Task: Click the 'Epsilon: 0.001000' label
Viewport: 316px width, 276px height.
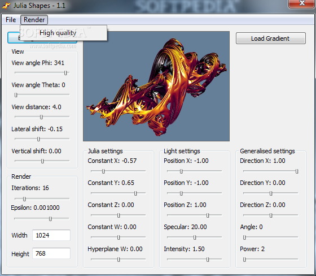Action: click(x=35, y=208)
